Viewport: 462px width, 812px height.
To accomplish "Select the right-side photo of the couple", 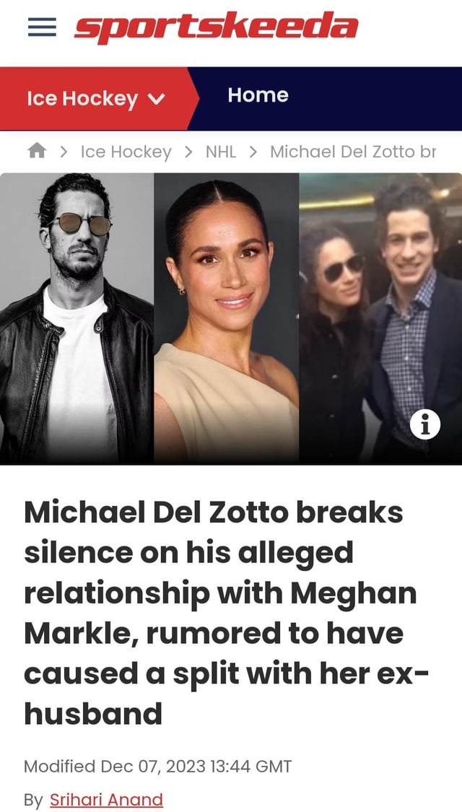I will [380, 318].
